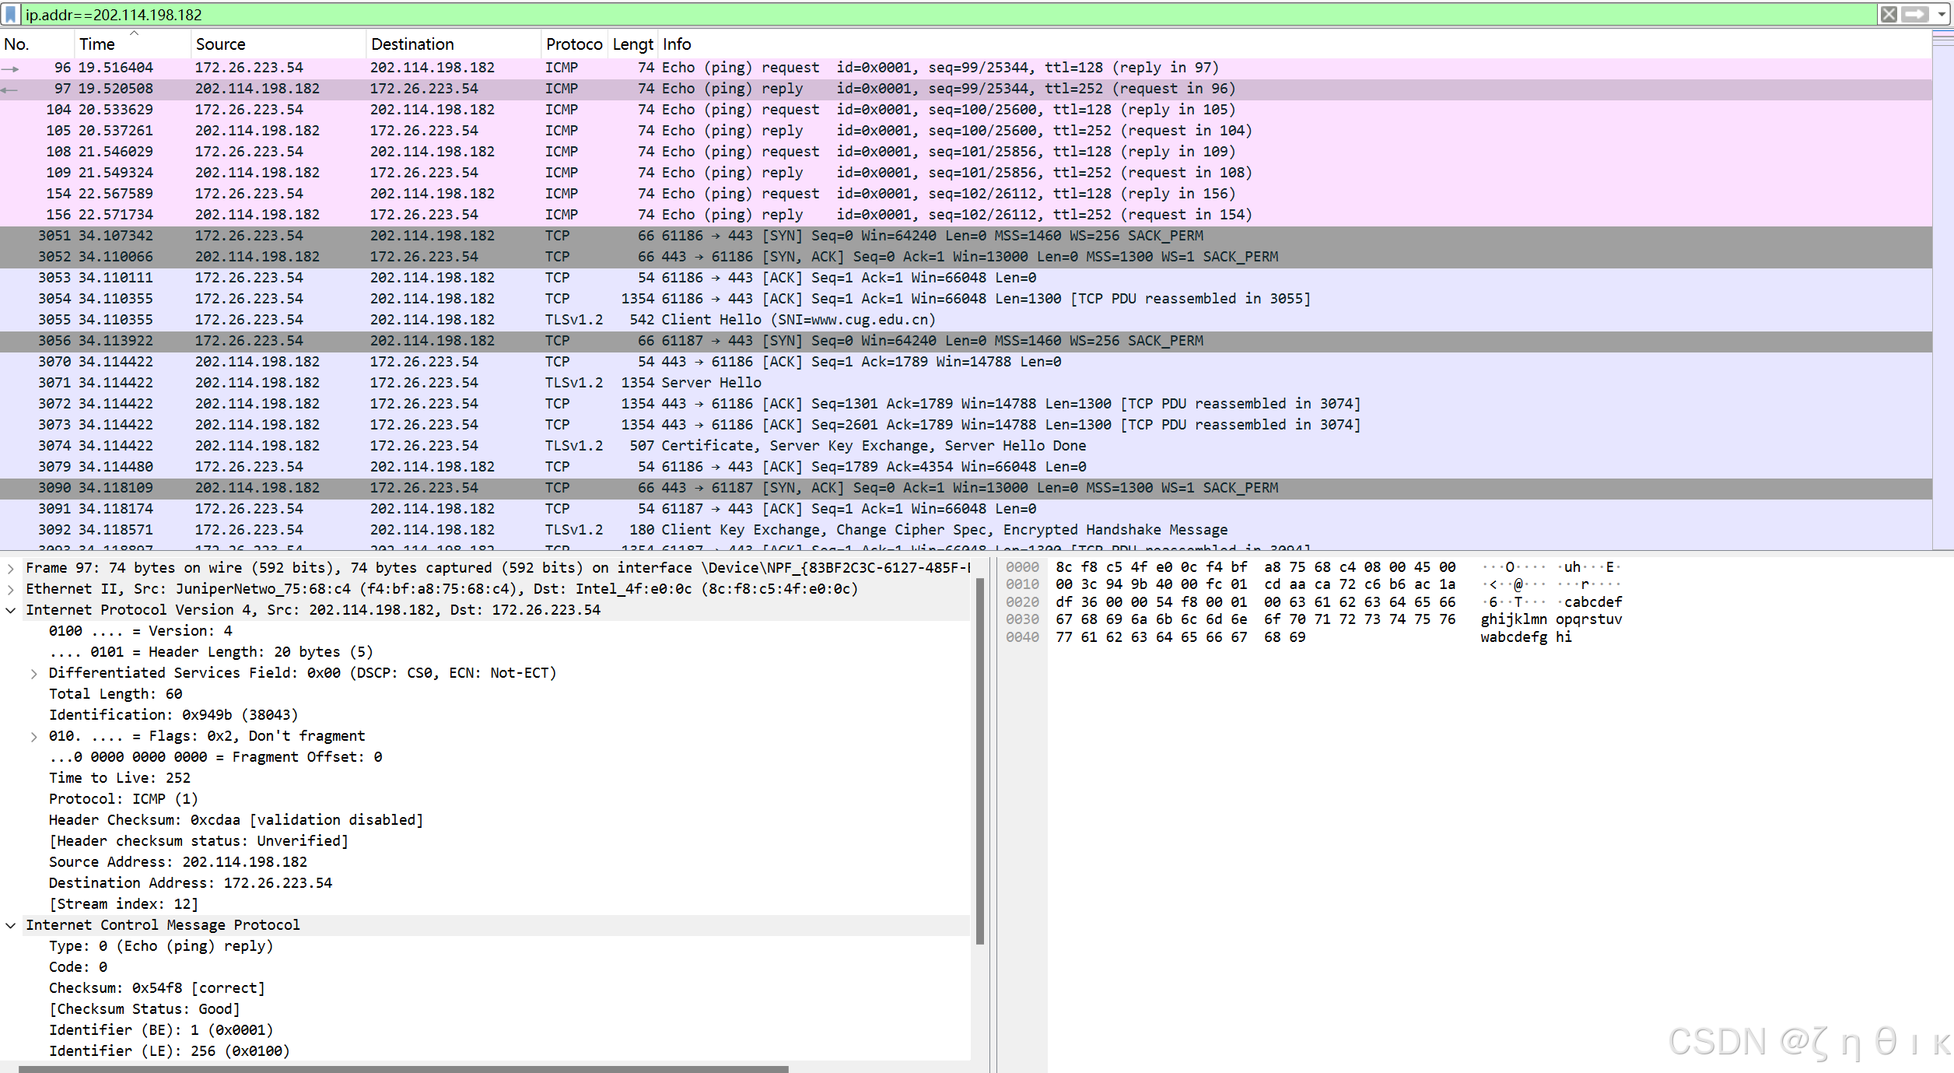Image resolution: width=1954 pixels, height=1073 pixels.
Task: Open the recent filters dropdown arrow
Action: (1942, 14)
